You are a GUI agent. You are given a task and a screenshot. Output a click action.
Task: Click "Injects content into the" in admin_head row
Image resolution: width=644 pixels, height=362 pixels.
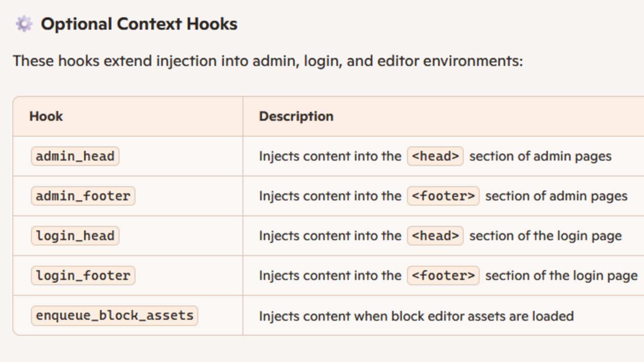click(x=330, y=156)
